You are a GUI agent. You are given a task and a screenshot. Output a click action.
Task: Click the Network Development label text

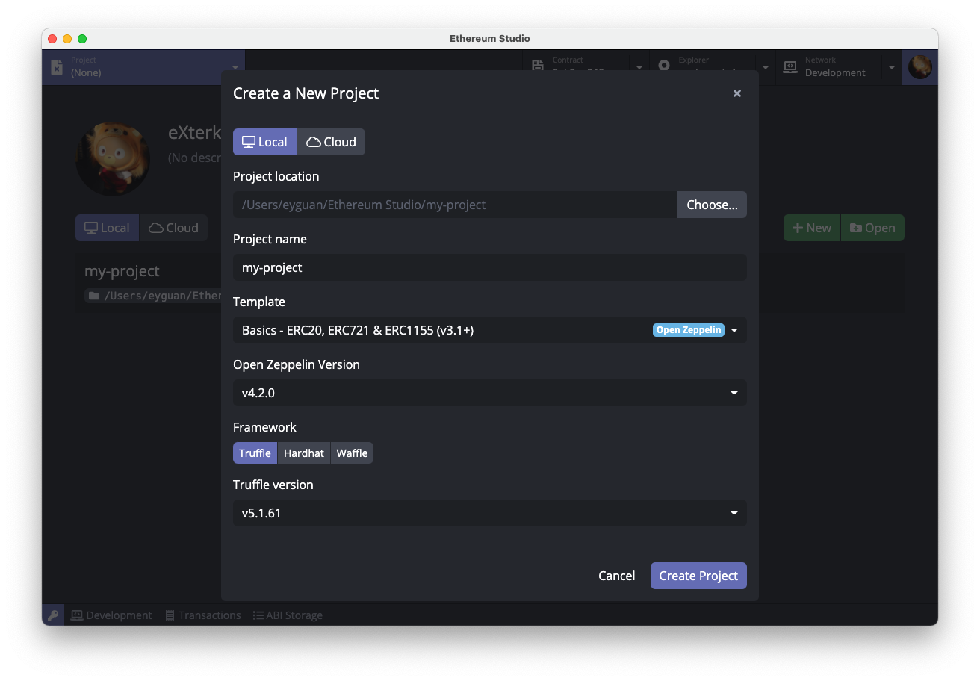(x=835, y=72)
